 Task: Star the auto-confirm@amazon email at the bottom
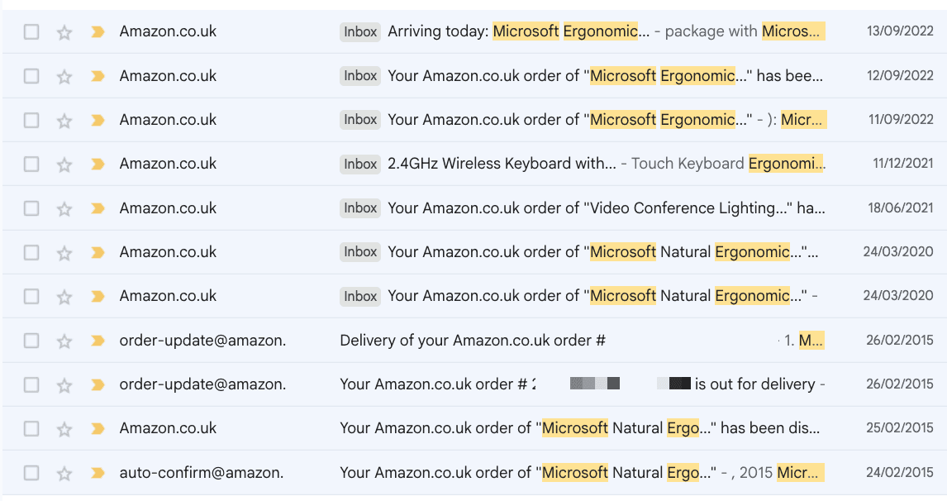(x=64, y=472)
